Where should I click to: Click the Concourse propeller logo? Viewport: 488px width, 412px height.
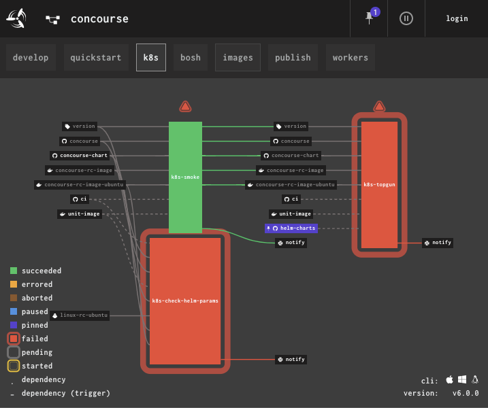coord(16,18)
